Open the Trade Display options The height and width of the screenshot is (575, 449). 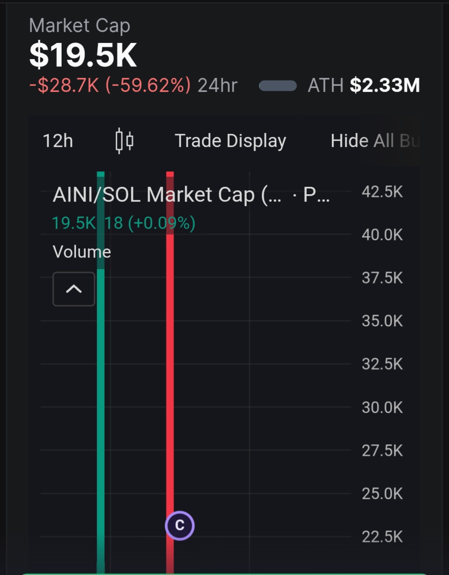(230, 141)
